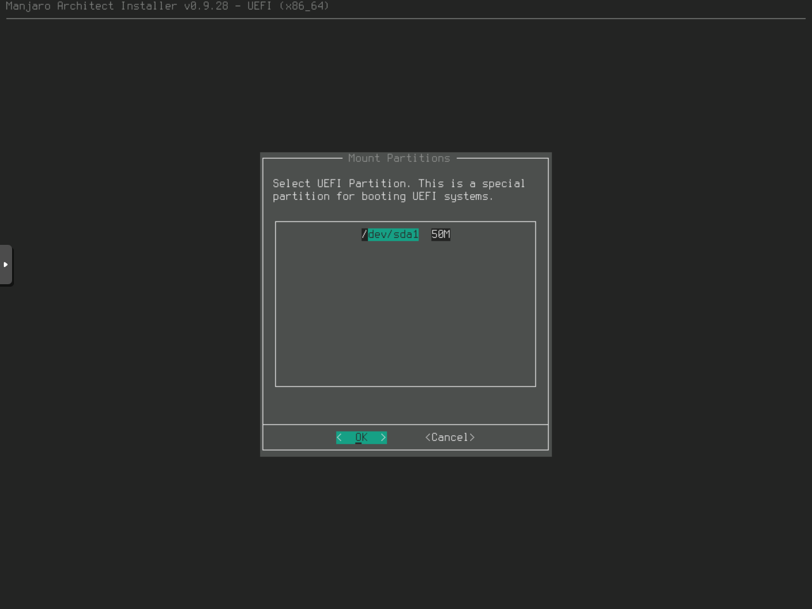Click the left angle bracket of Cancel

coord(428,438)
